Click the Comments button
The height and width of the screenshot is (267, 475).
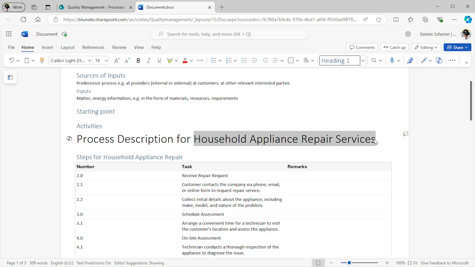point(362,47)
